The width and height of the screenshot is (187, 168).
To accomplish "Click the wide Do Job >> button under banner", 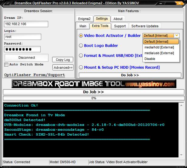I will 93,92.
